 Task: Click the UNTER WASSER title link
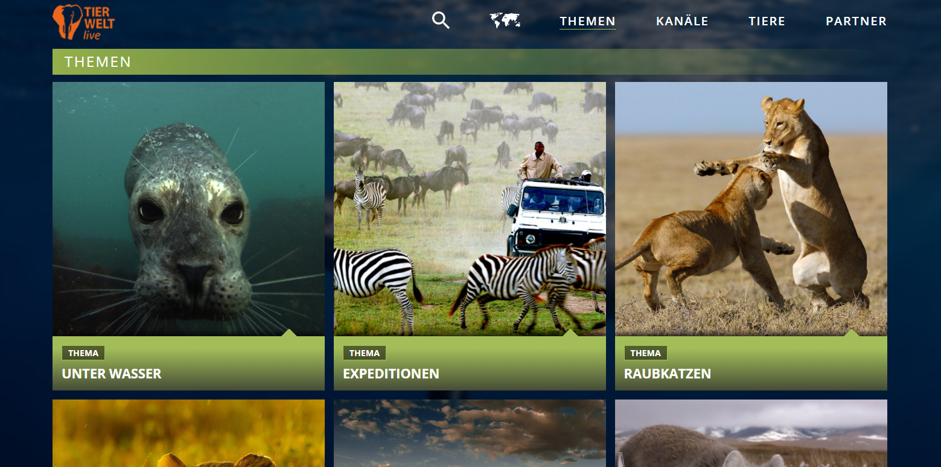[x=112, y=374]
